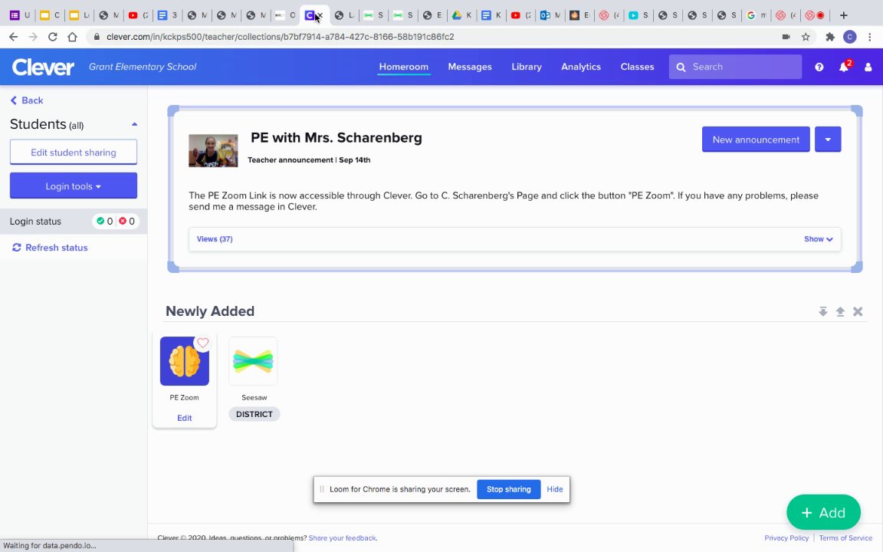Grab the Loom sharing bar handle

[322, 489]
